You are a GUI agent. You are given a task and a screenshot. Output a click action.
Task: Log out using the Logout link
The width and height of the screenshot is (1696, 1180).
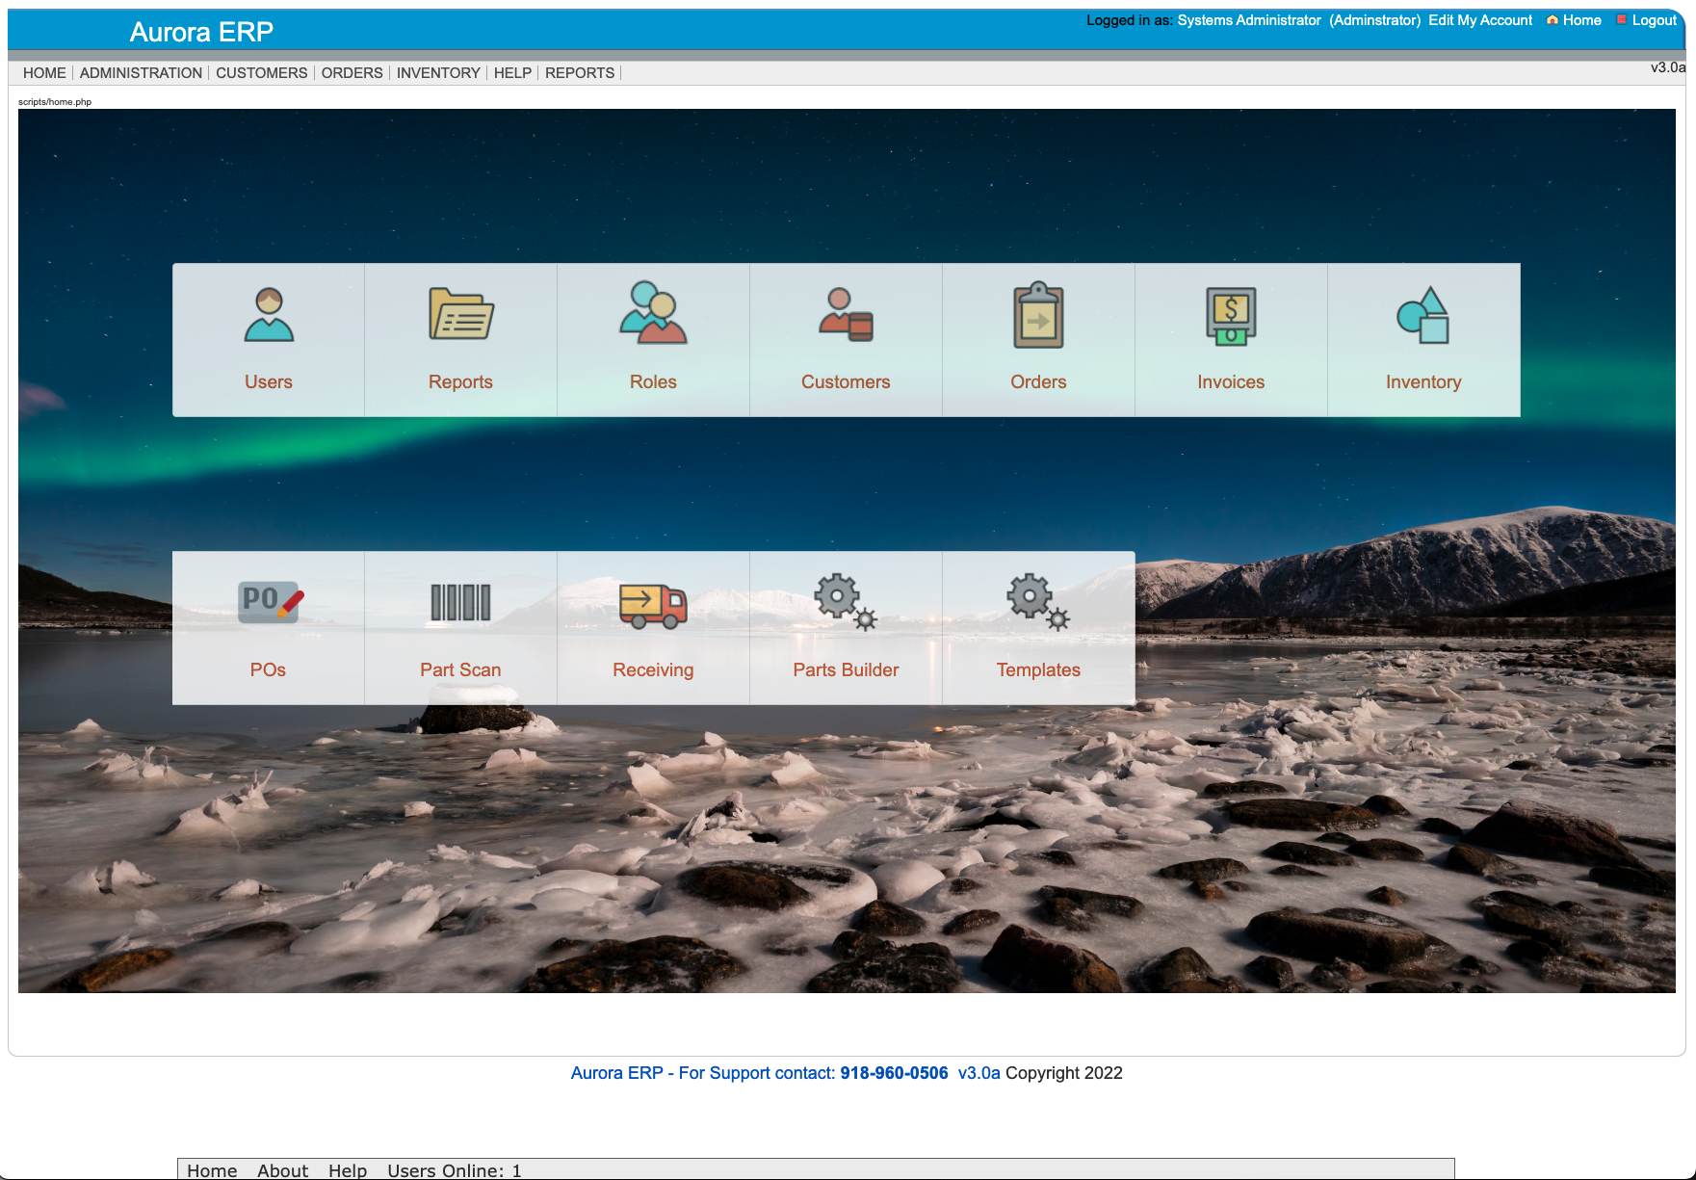(x=1654, y=20)
